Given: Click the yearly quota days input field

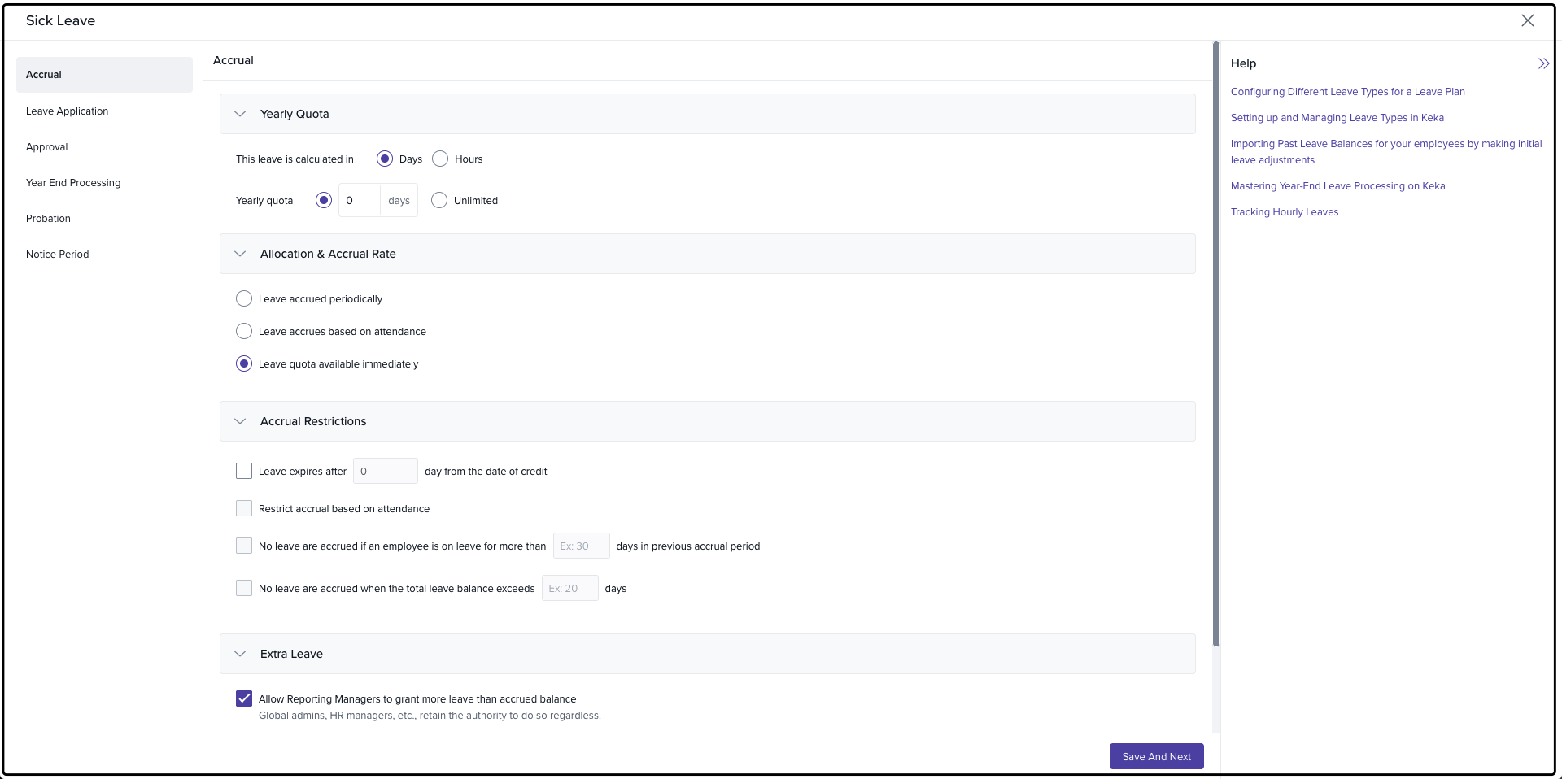Looking at the screenshot, I should (359, 201).
